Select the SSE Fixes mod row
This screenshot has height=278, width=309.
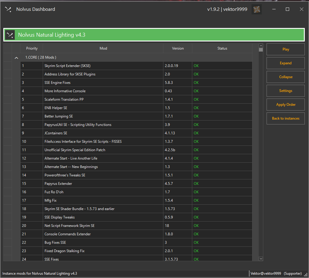[136, 258]
